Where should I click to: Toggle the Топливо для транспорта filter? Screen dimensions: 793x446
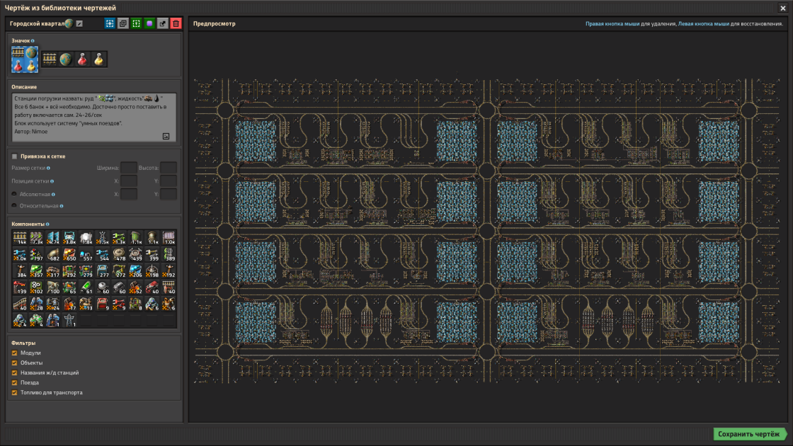[x=15, y=392]
